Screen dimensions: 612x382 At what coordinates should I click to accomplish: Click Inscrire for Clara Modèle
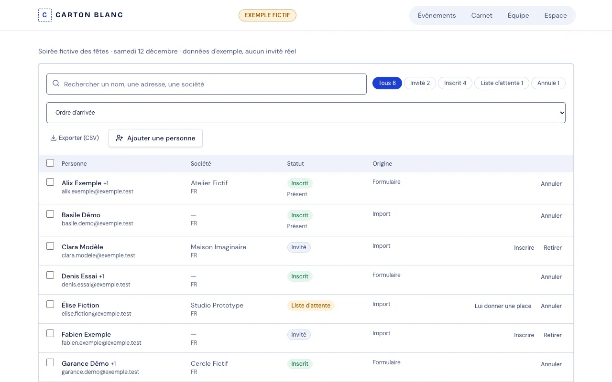point(524,248)
